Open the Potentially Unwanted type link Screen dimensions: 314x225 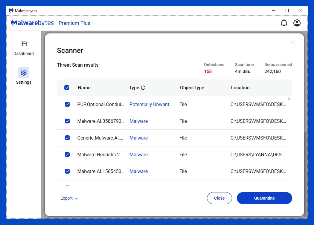click(151, 105)
